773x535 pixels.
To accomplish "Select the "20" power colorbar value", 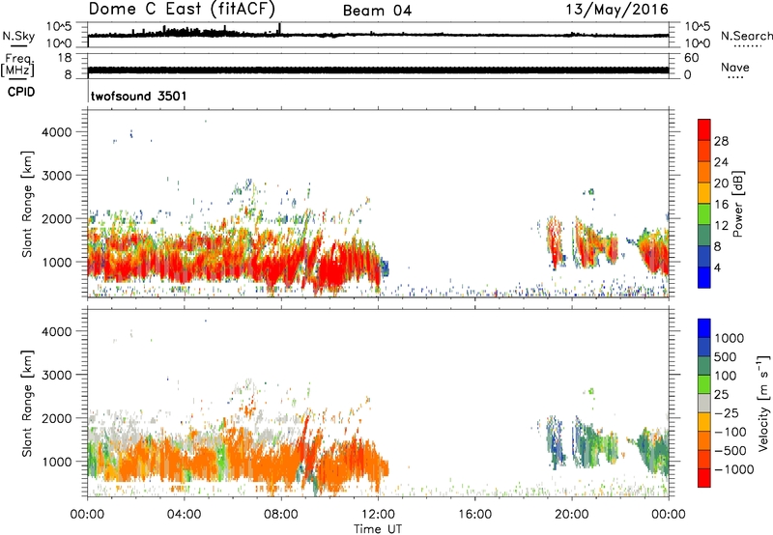I will tap(721, 183).
